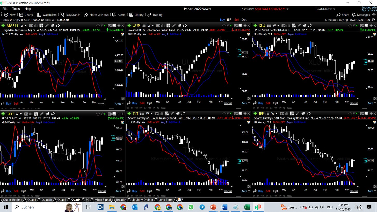This screenshot has height=212, width=377.
Task: Open the W timeframe dropdown on UUP chart
Action: (x=151, y=26)
